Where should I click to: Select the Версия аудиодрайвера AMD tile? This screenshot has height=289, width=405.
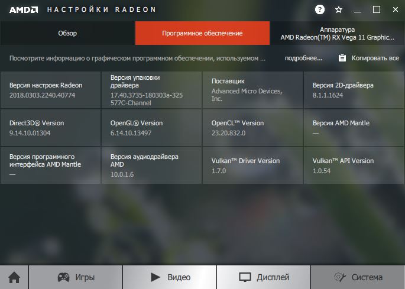[151, 165]
